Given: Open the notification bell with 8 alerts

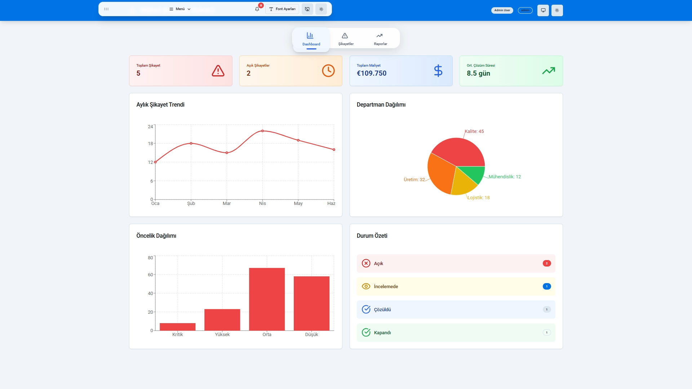Looking at the screenshot, I should (x=257, y=9).
